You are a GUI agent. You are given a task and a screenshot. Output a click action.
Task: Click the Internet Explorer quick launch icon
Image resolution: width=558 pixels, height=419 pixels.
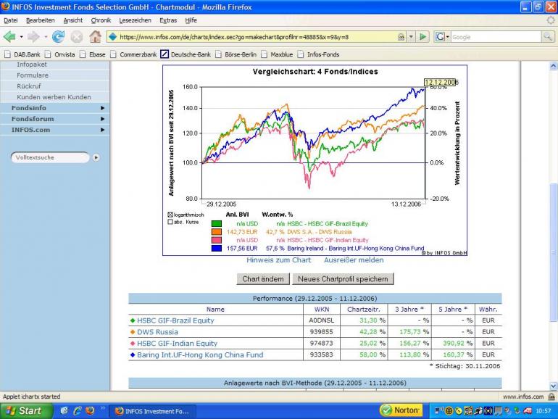click(x=77, y=410)
